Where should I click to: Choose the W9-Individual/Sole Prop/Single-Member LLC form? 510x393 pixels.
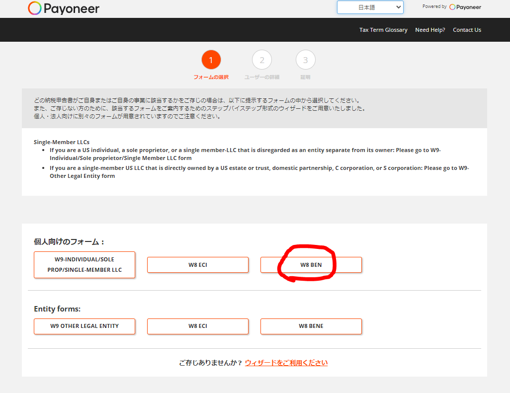pyautogui.click(x=85, y=265)
